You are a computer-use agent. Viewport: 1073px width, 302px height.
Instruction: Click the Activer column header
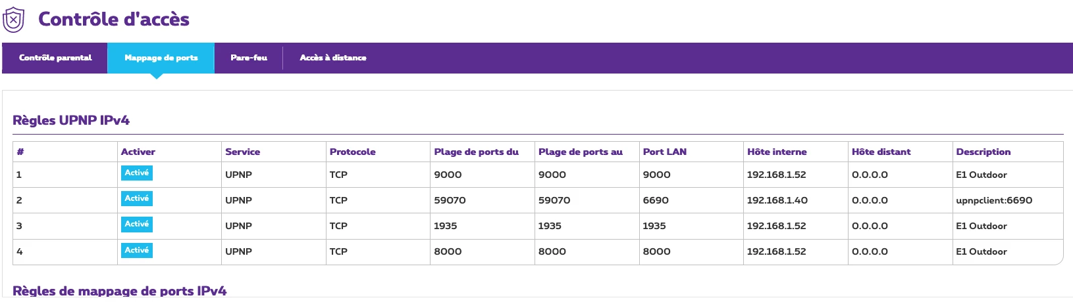tap(138, 152)
